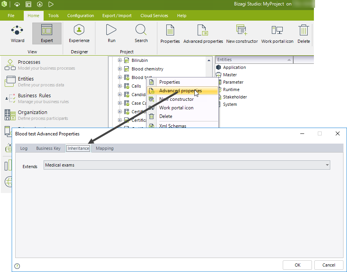Choose Advanced properties in context menu

(182, 91)
